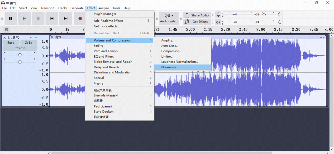The width and height of the screenshot is (334, 154).
Task: Choose Plugin Manager in the Effect menu
Action: (105, 14)
